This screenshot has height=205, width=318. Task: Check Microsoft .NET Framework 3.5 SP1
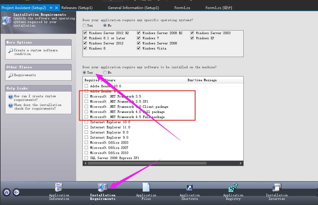pos(86,101)
